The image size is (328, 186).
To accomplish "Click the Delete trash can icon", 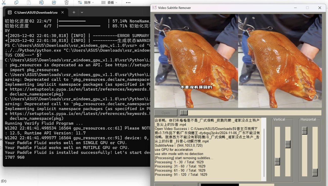I will click(67, 3).
